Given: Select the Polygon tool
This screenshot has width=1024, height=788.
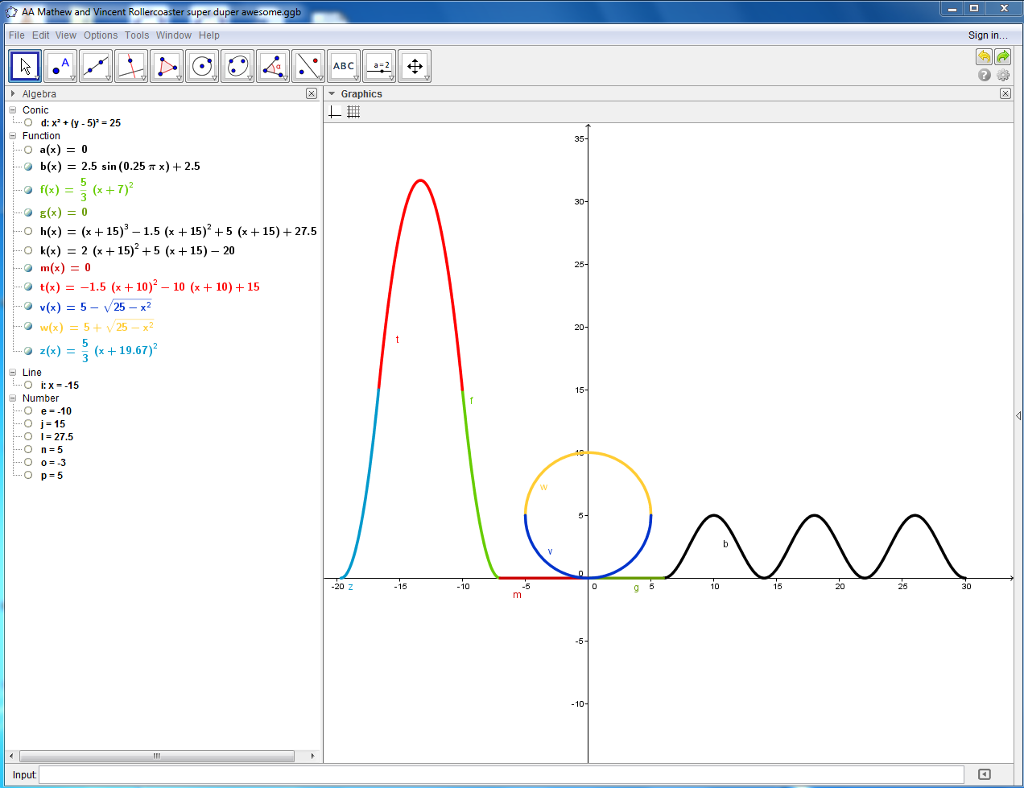Looking at the screenshot, I should coord(167,66).
